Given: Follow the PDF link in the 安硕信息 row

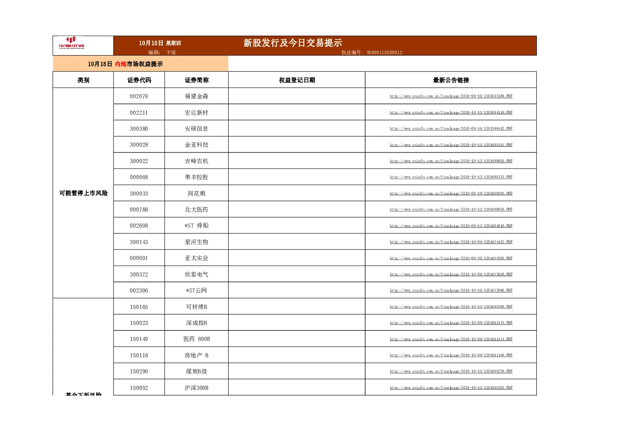Looking at the screenshot, I should point(451,128).
